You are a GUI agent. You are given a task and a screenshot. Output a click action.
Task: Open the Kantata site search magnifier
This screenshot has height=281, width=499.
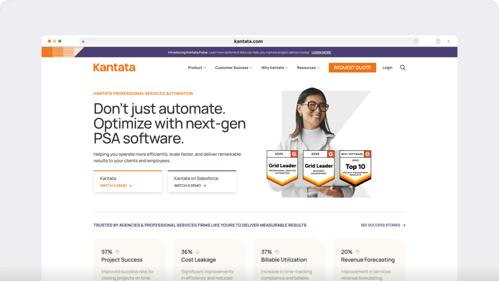coord(403,67)
